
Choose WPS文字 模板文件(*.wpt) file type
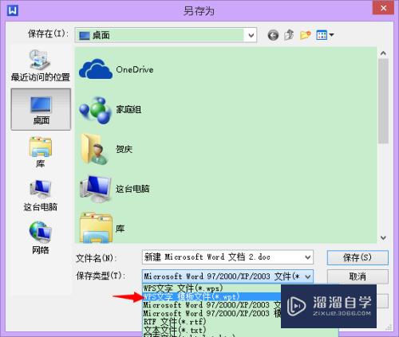click(211, 296)
